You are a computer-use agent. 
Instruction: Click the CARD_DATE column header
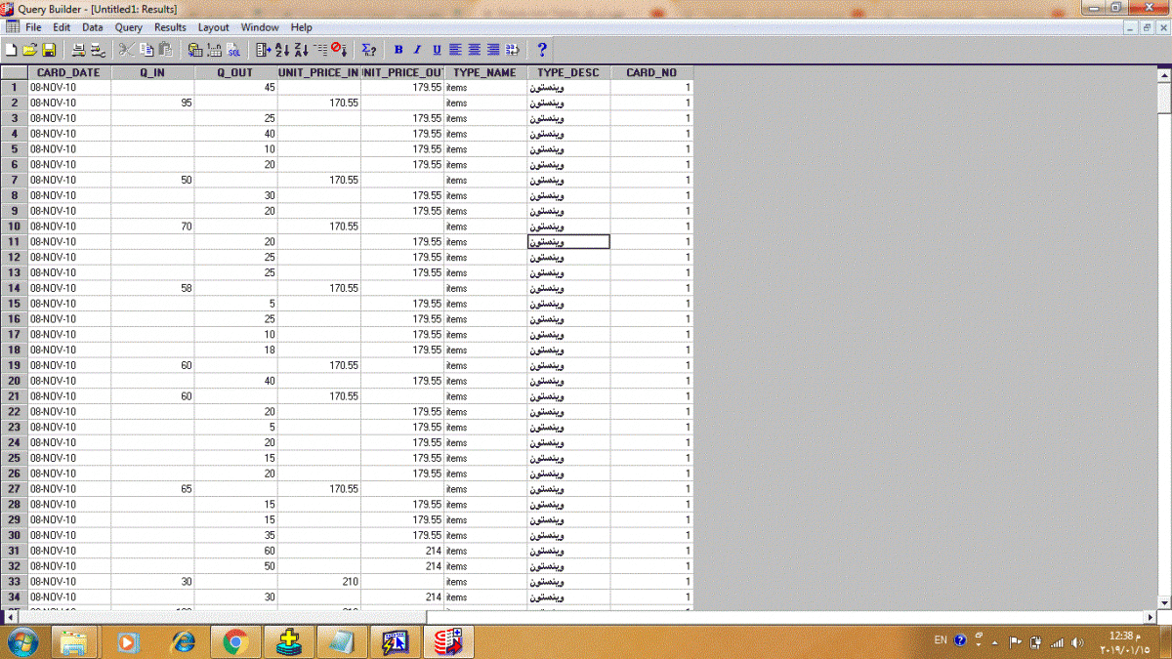[68, 72]
